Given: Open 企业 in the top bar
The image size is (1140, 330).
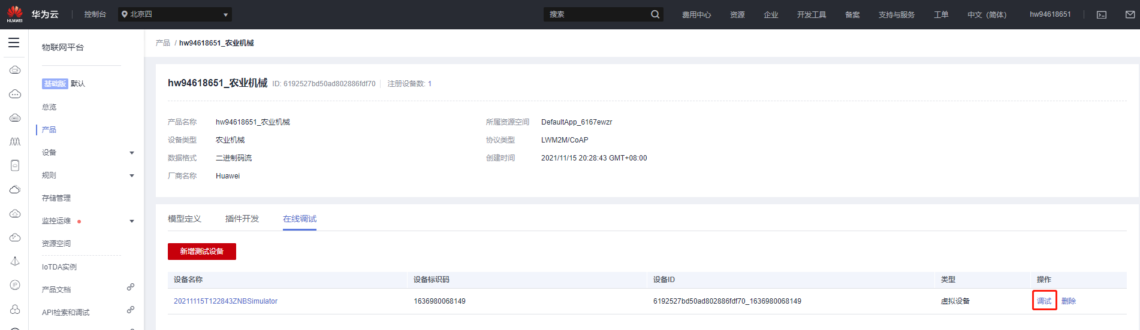Looking at the screenshot, I should [x=771, y=14].
